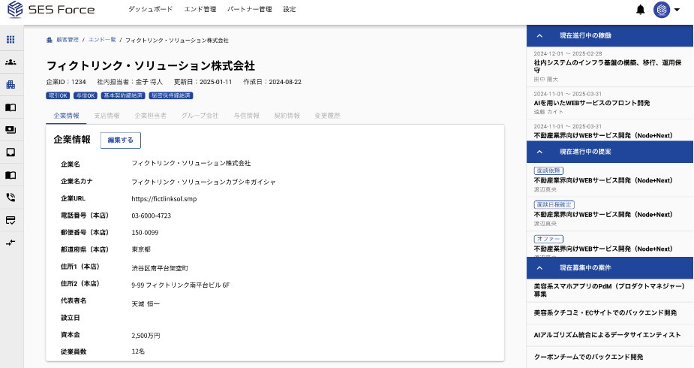
Task: Open the エンド管理 menu
Action: [x=200, y=9]
